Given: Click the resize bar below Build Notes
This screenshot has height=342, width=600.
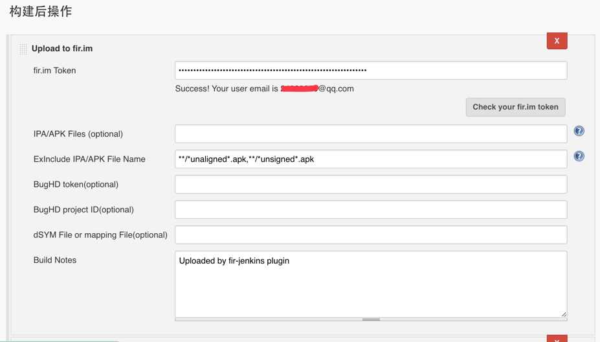Looking at the screenshot, I should click(371, 319).
